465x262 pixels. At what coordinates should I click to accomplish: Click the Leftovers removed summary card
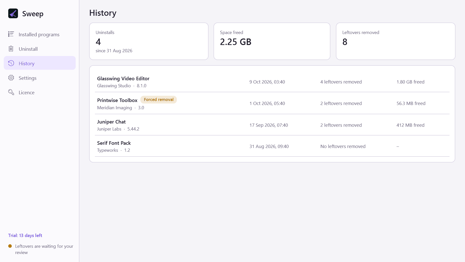pyautogui.click(x=396, y=41)
